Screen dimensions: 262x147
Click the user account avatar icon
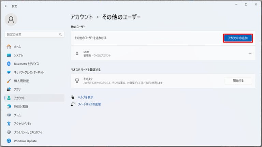click(77, 54)
